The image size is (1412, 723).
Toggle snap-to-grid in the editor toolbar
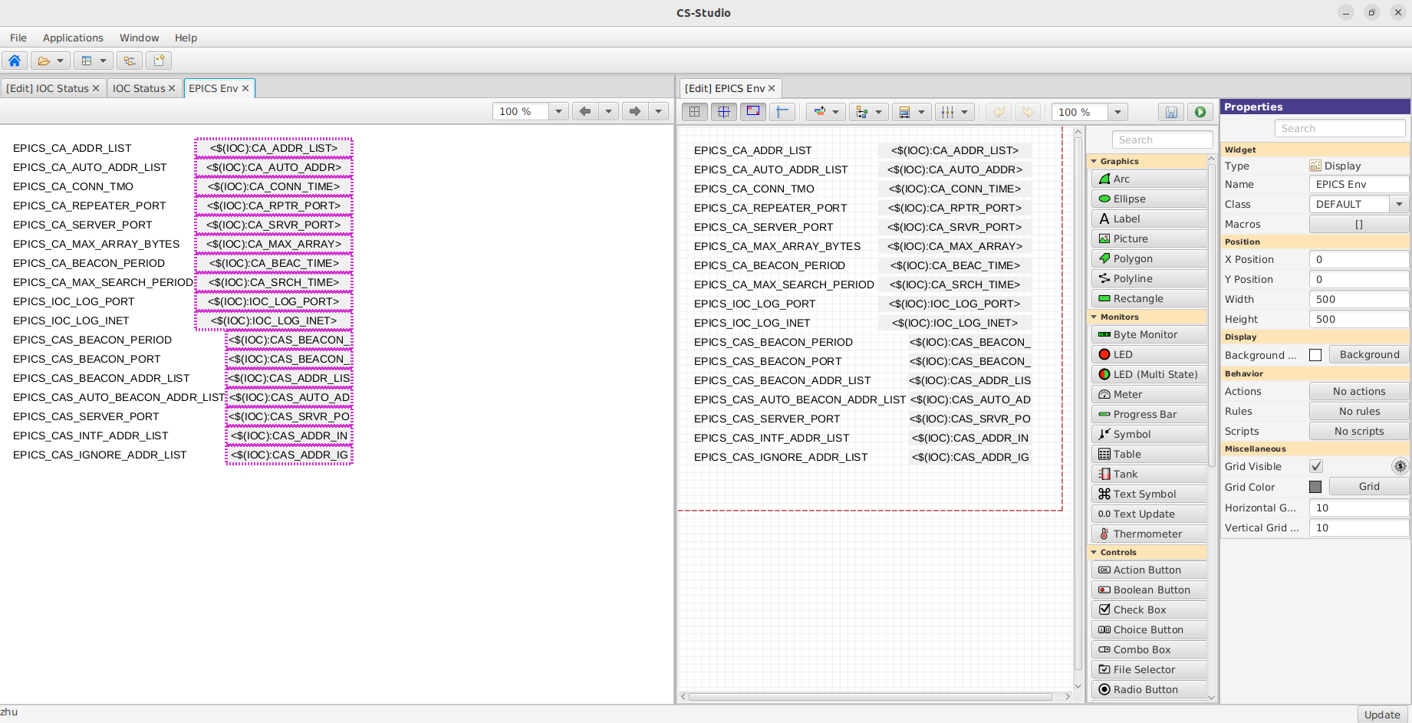pyautogui.click(x=723, y=111)
